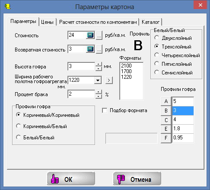
Task: Open the Расчет стоимости по компонентам tab
Action: pos(98,22)
